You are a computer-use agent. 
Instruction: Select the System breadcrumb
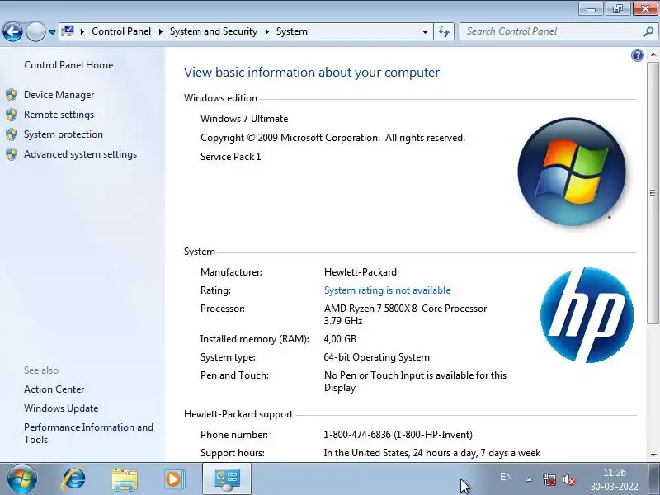click(x=292, y=31)
